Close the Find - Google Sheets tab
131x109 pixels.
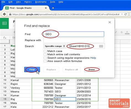(46, 8)
